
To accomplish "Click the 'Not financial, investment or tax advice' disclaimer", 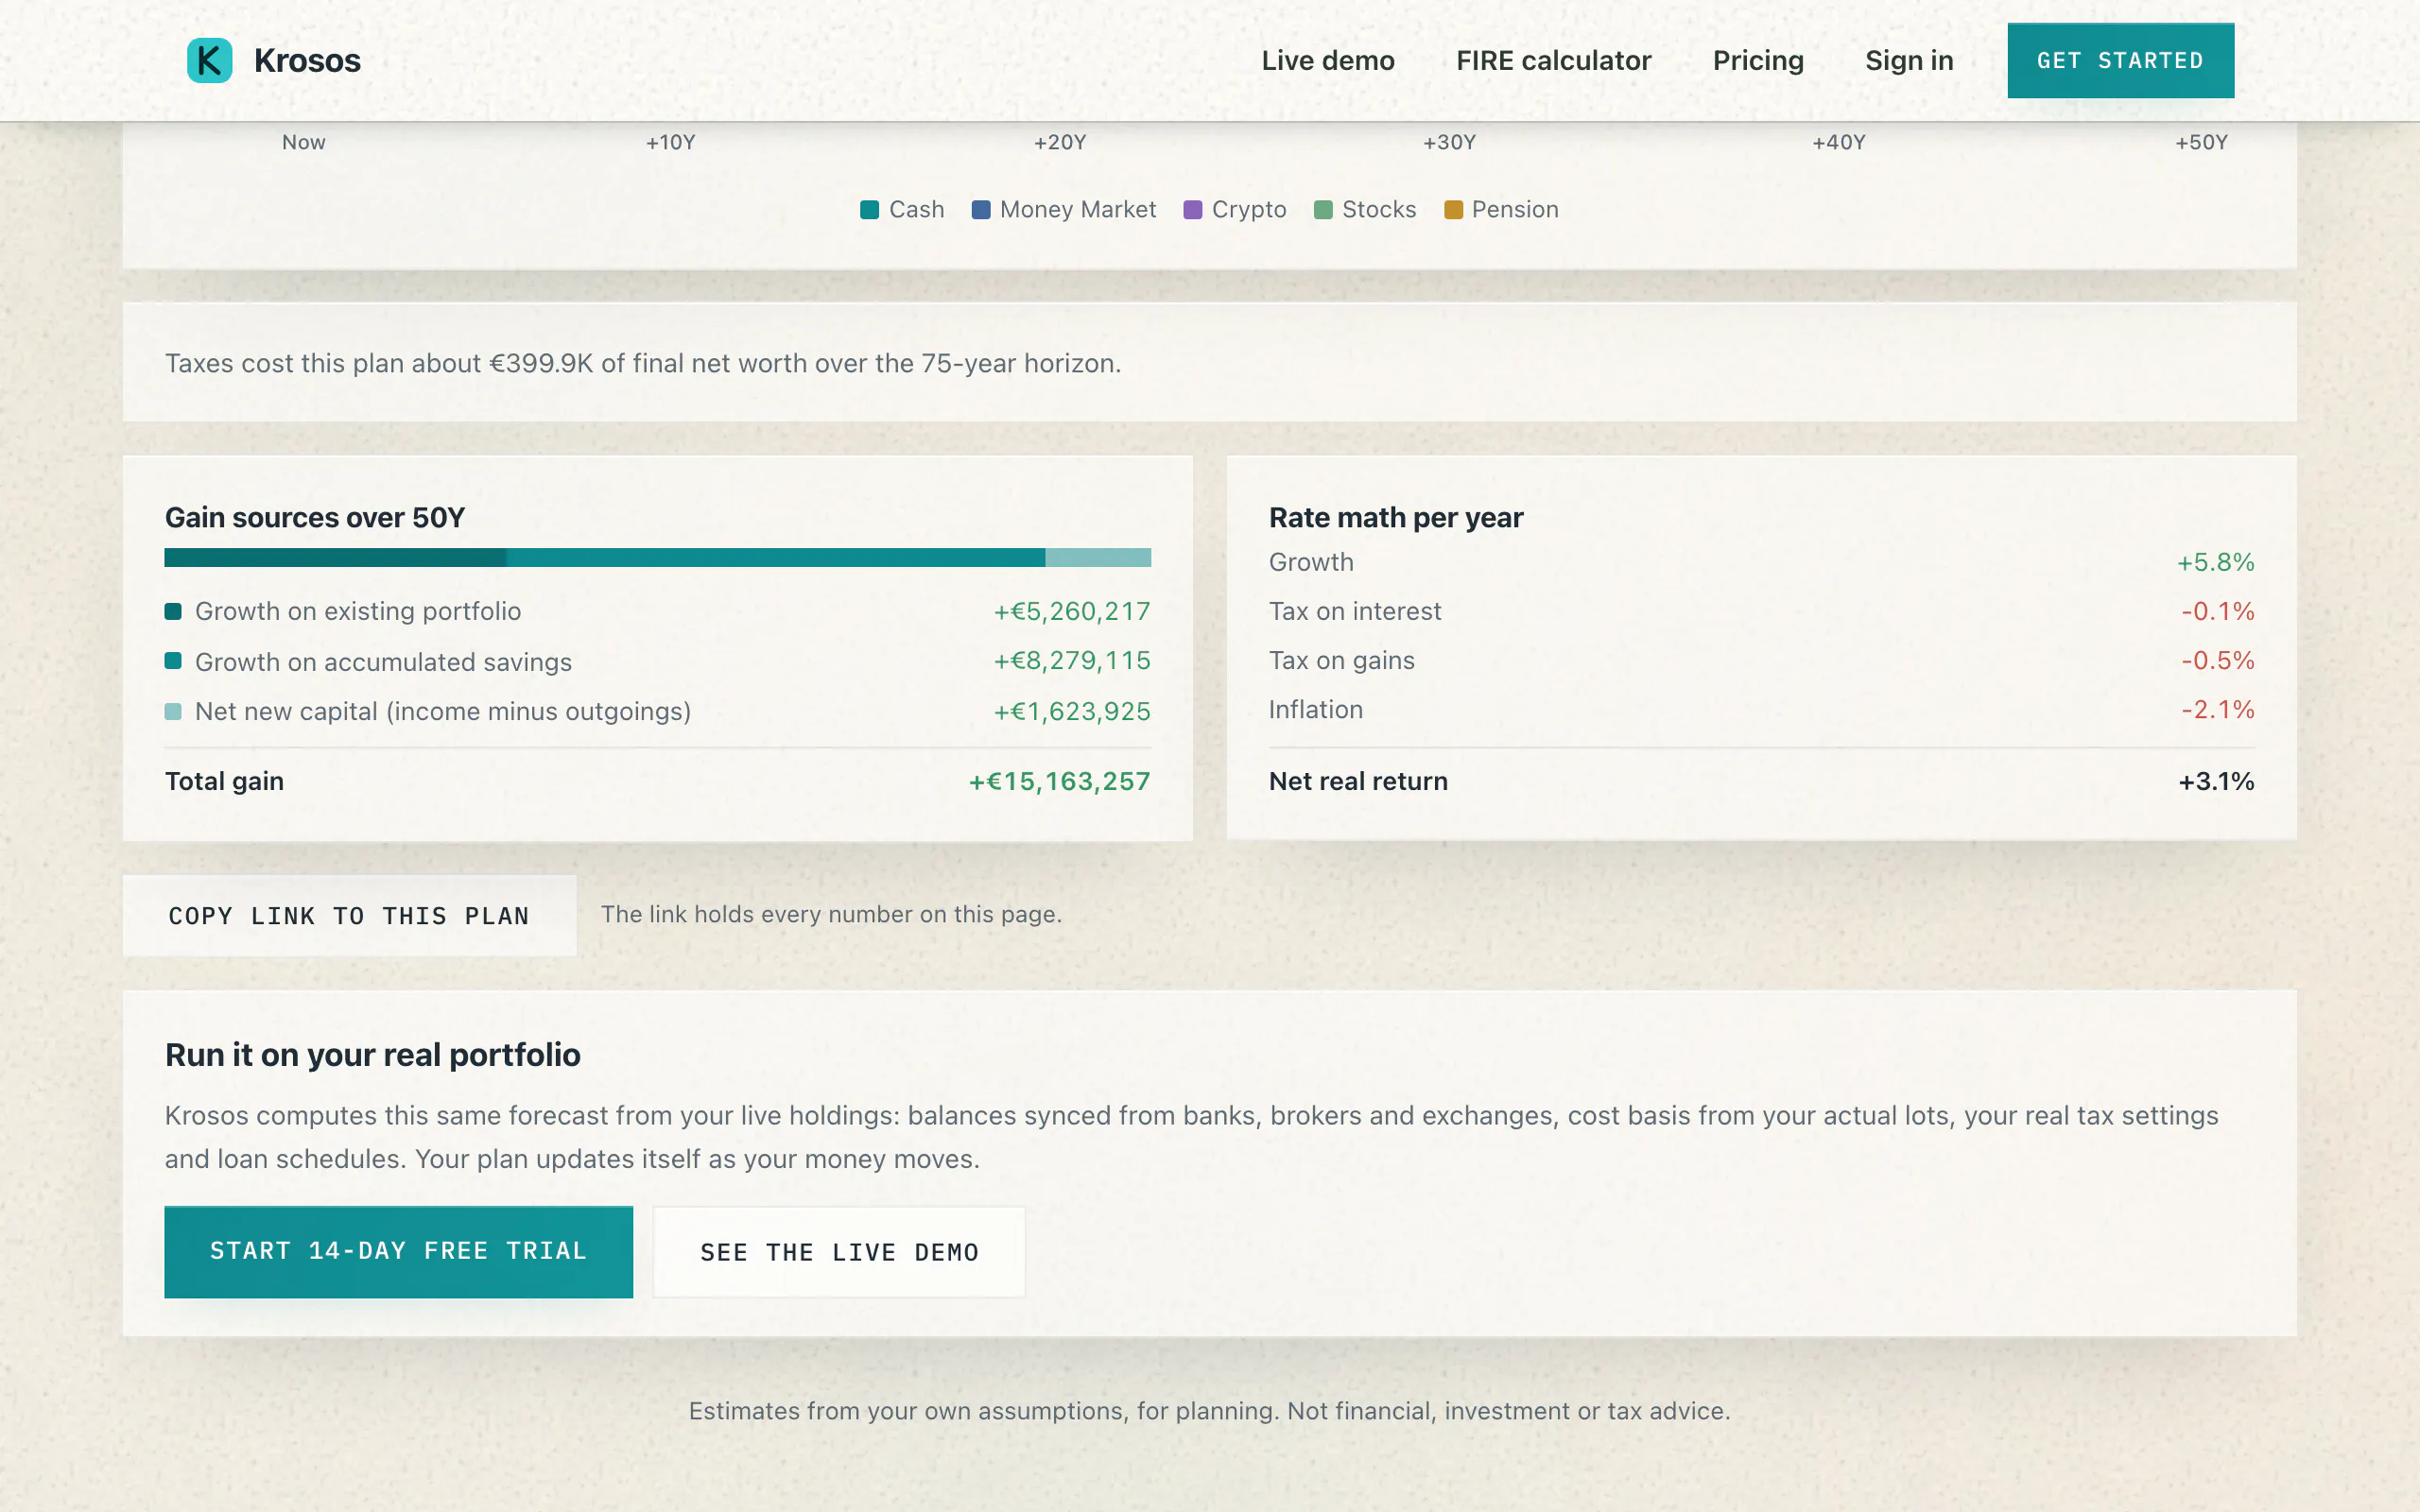I will click(1508, 1411).
